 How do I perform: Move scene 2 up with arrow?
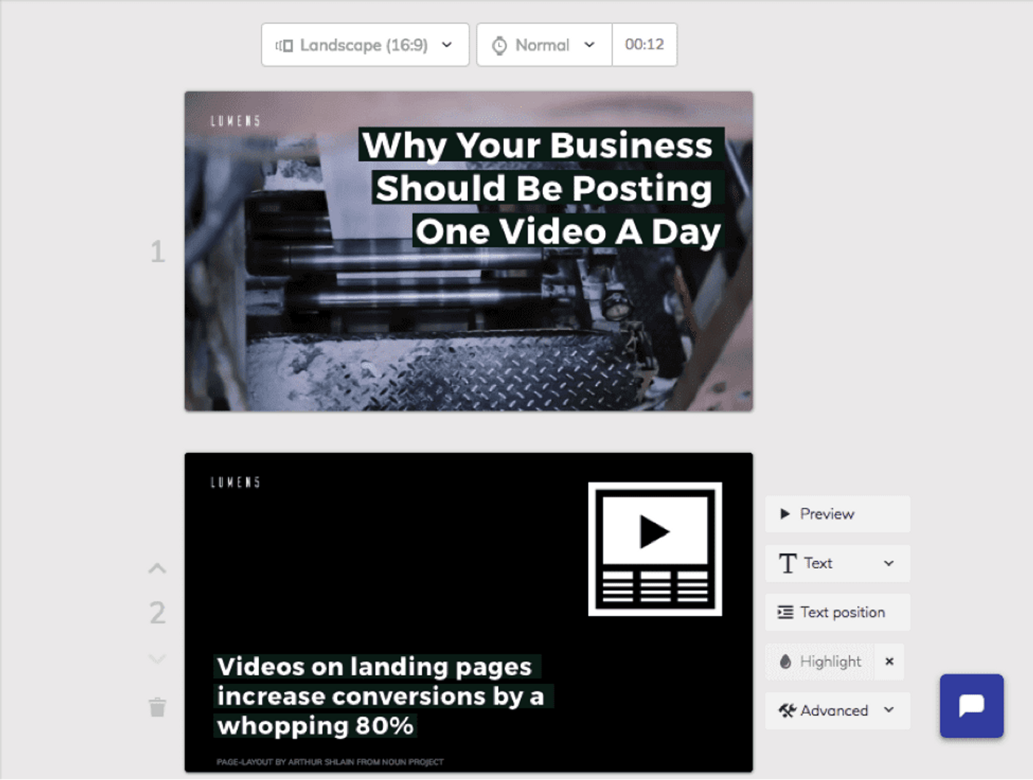coord(157,568)
